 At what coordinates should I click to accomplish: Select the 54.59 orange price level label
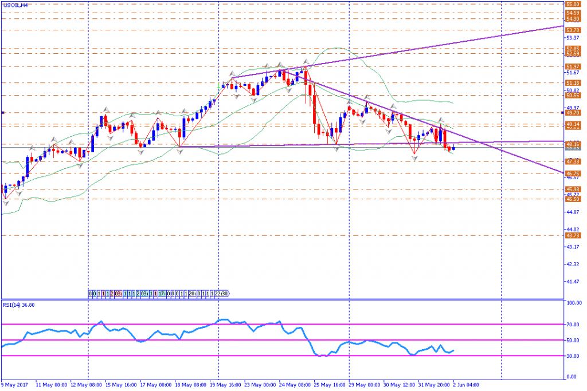pos(573,13)
